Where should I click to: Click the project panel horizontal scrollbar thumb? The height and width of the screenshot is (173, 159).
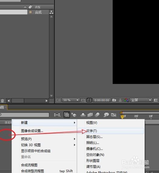[18, 101]
